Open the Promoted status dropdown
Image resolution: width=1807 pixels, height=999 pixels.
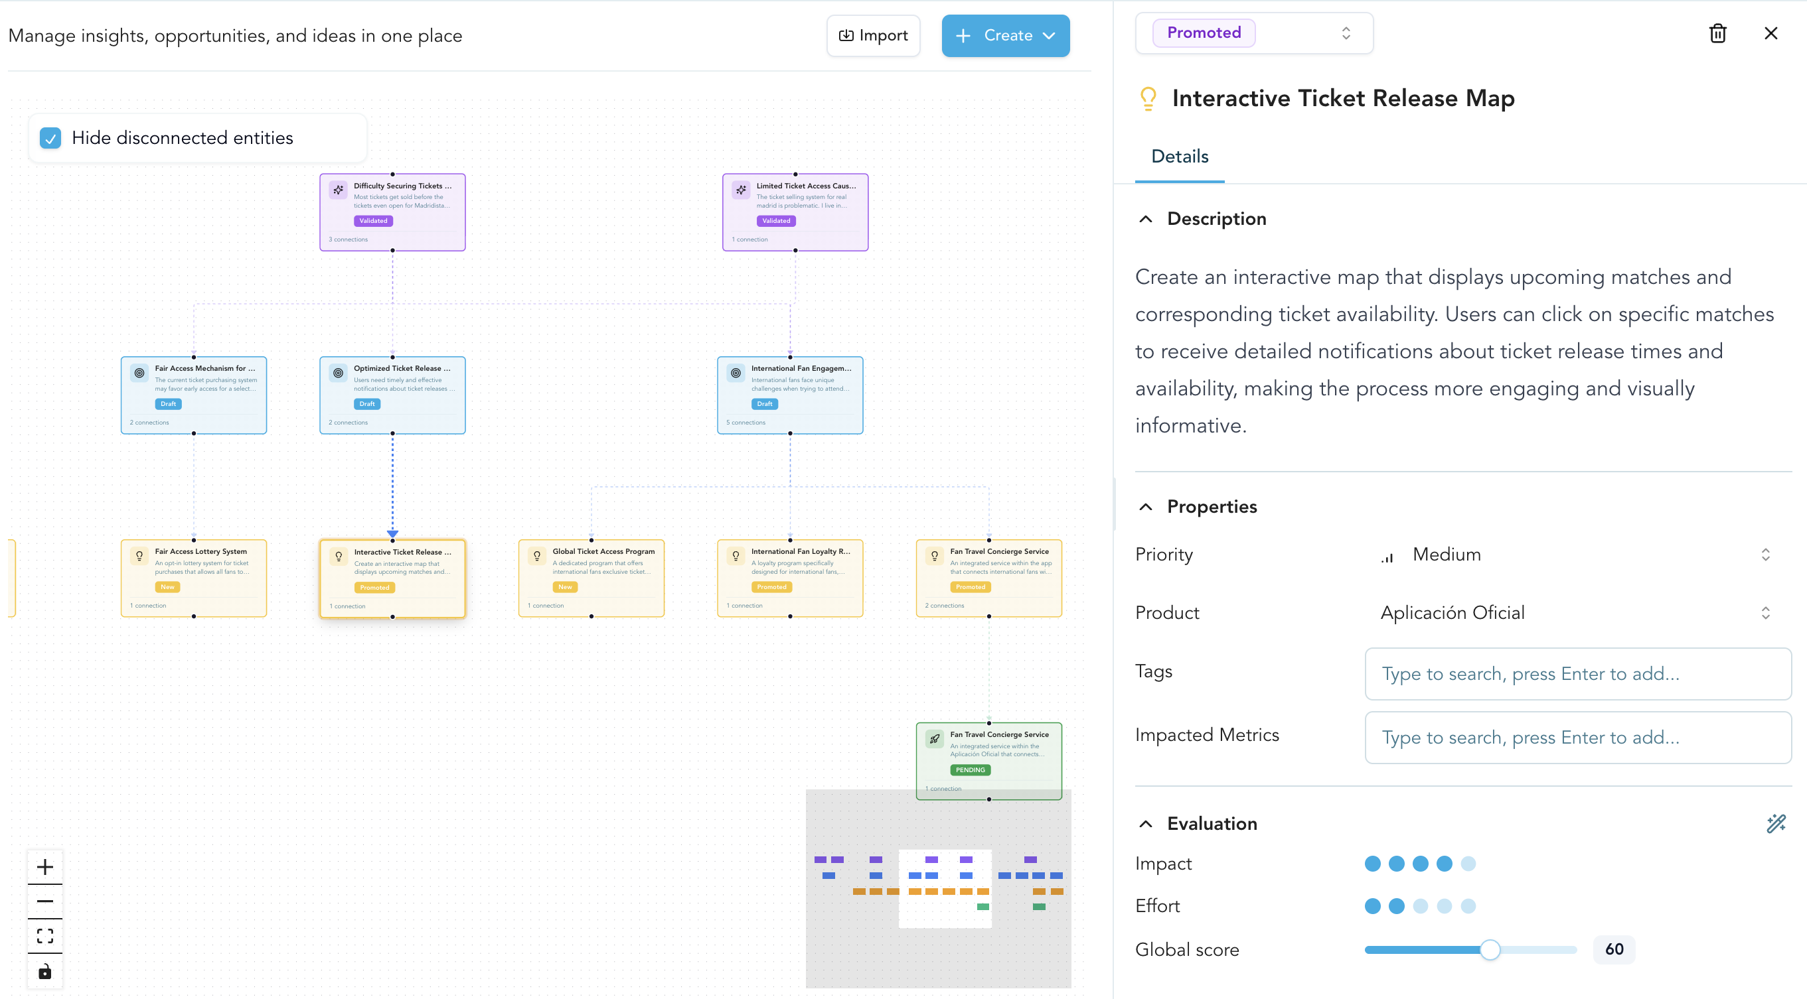click(1253, 33)
